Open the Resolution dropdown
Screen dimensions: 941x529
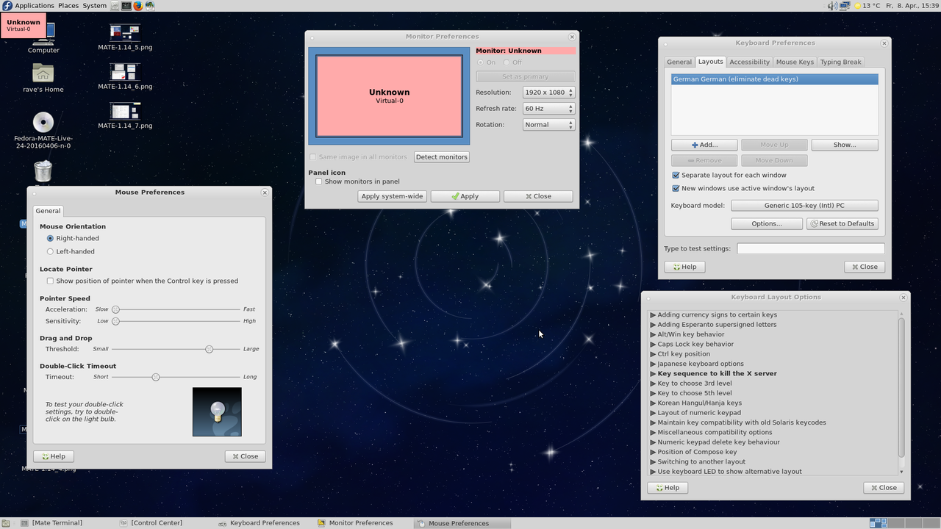[x=548, y=93]
